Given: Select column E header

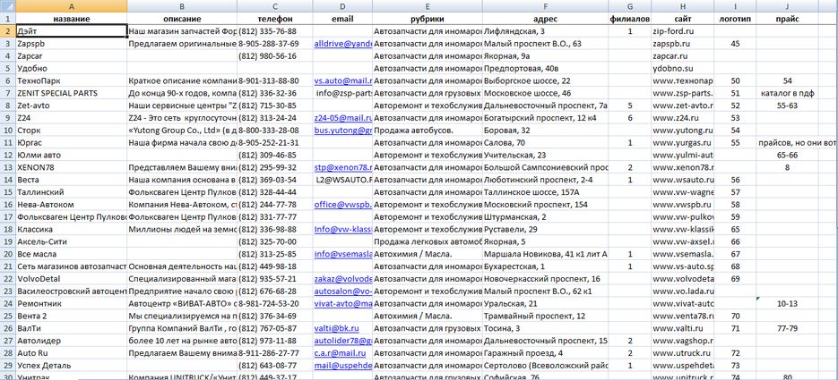Looking at the screenshot, I should point(428,6).
